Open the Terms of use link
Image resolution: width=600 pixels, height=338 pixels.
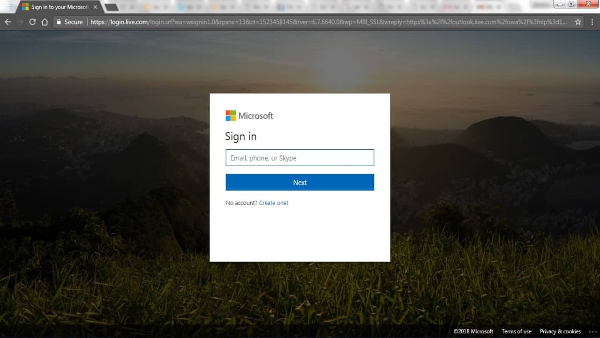coord(516,331)
